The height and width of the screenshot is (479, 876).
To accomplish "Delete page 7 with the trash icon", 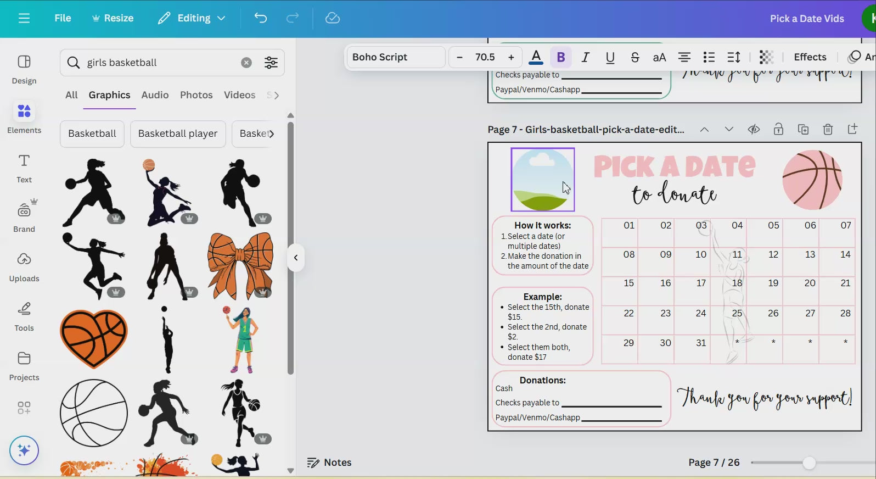I will (828, 130).
